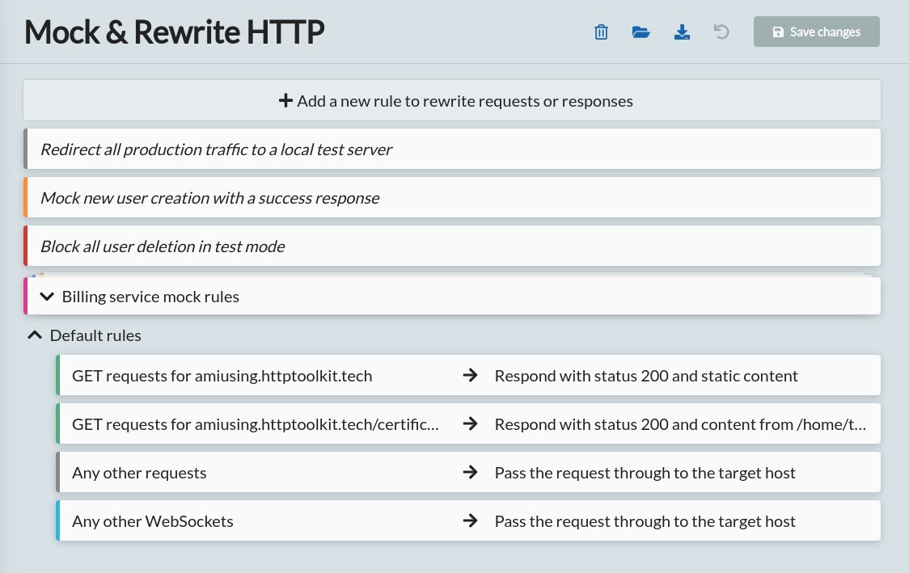Click the plus icon to add rule

click(x=285, y=101)
